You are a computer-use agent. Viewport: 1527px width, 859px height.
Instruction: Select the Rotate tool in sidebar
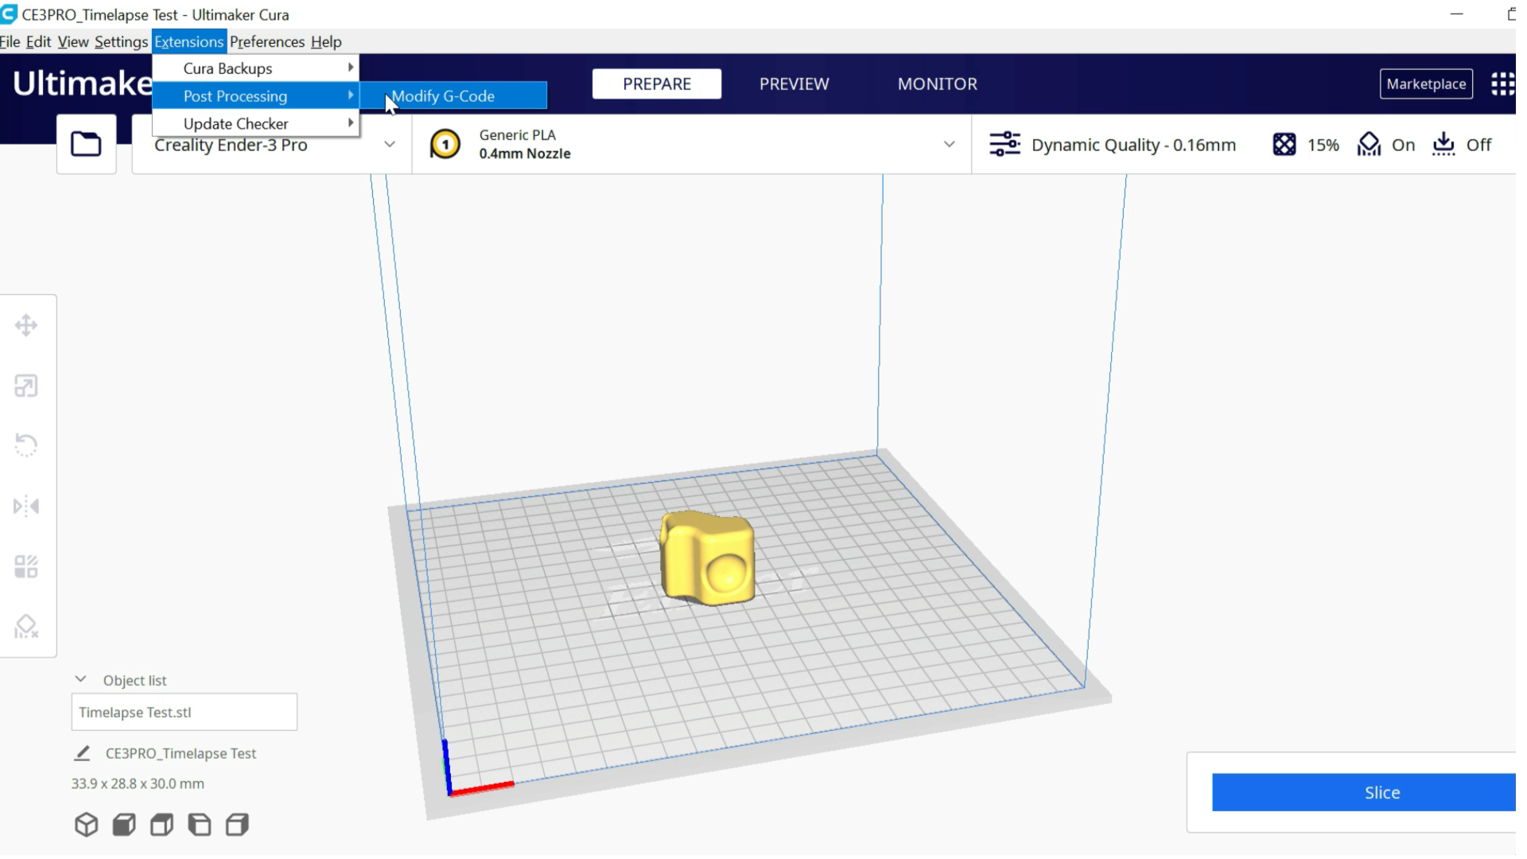pos(26,445)
